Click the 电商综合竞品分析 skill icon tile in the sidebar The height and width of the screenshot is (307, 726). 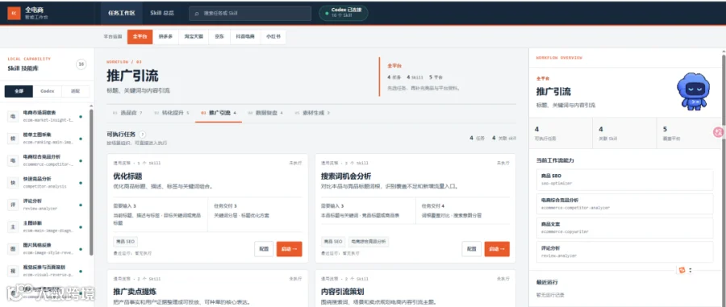pyautogui.click(x=13, y=160)
